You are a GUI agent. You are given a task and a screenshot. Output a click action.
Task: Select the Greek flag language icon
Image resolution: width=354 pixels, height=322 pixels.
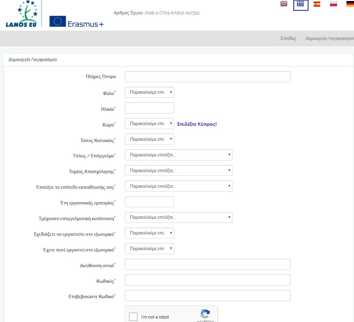coord(300,4)
